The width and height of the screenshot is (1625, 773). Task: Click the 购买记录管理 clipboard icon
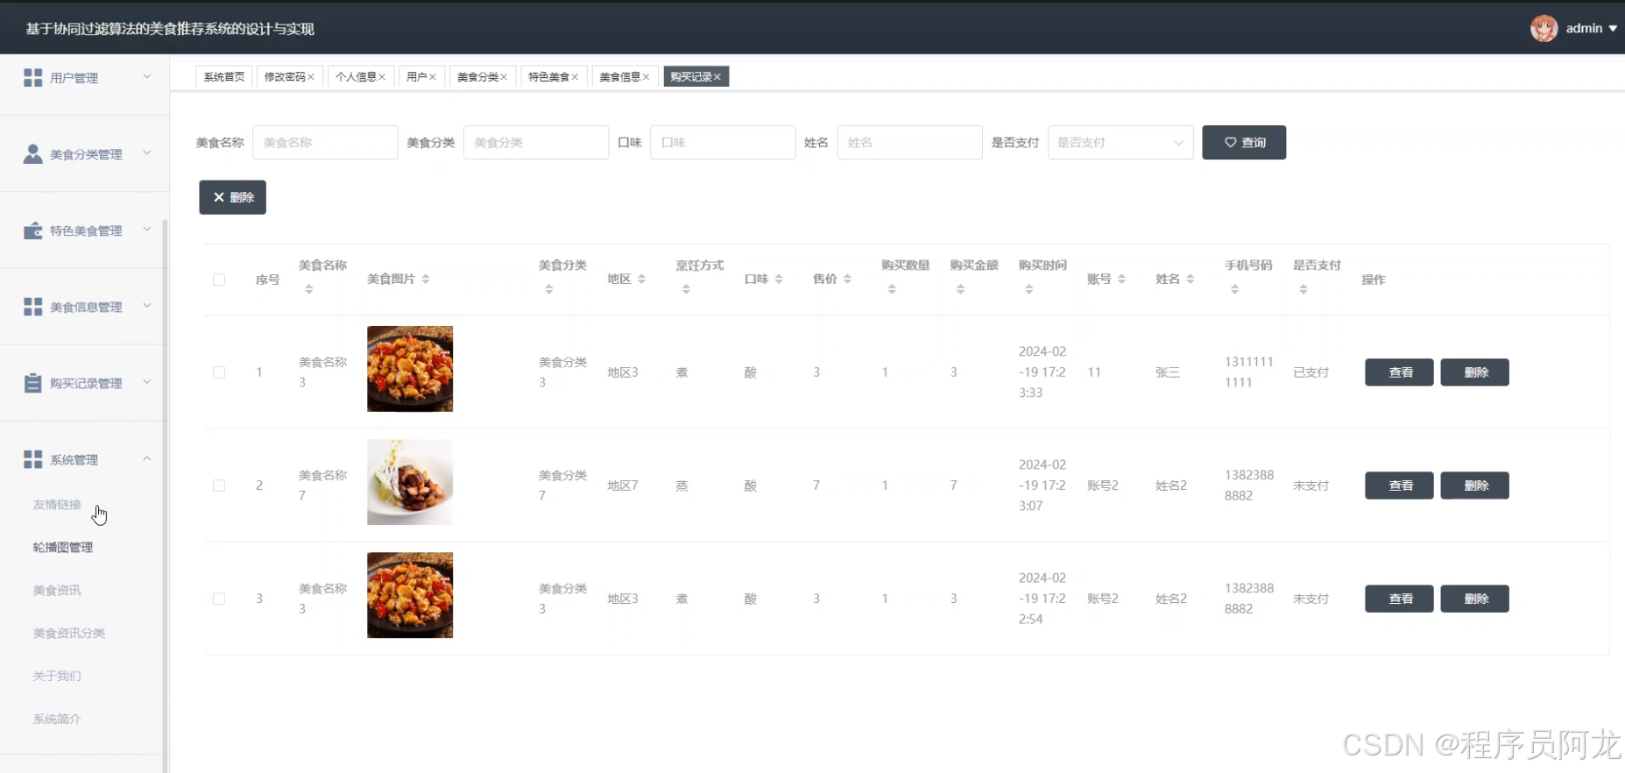[x=32, y=383]
